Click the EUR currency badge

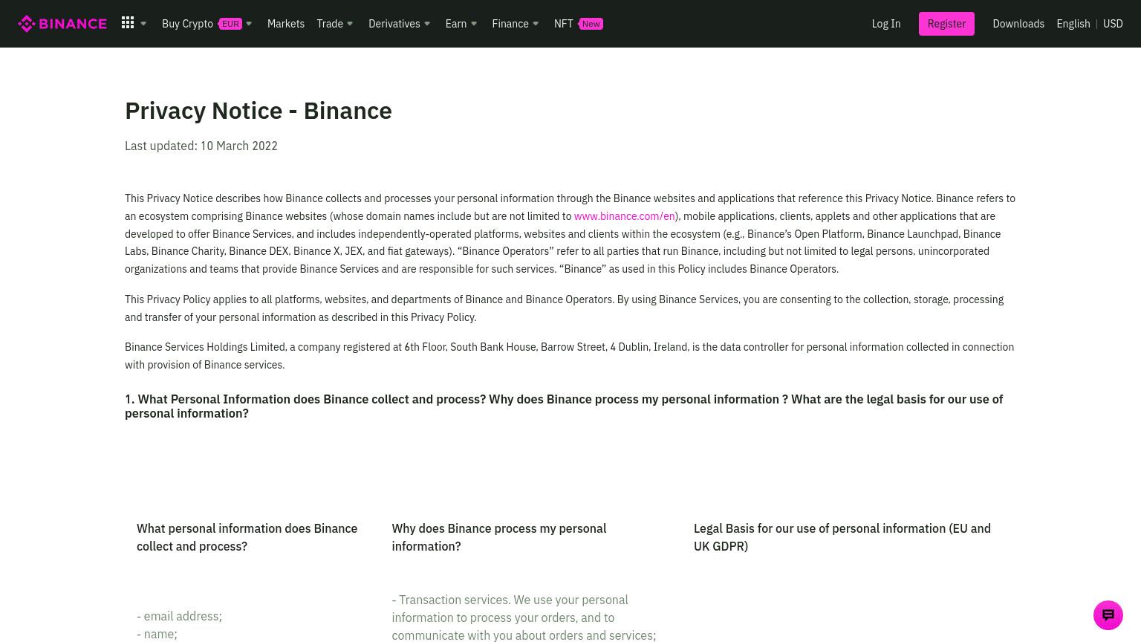[230, 24]
